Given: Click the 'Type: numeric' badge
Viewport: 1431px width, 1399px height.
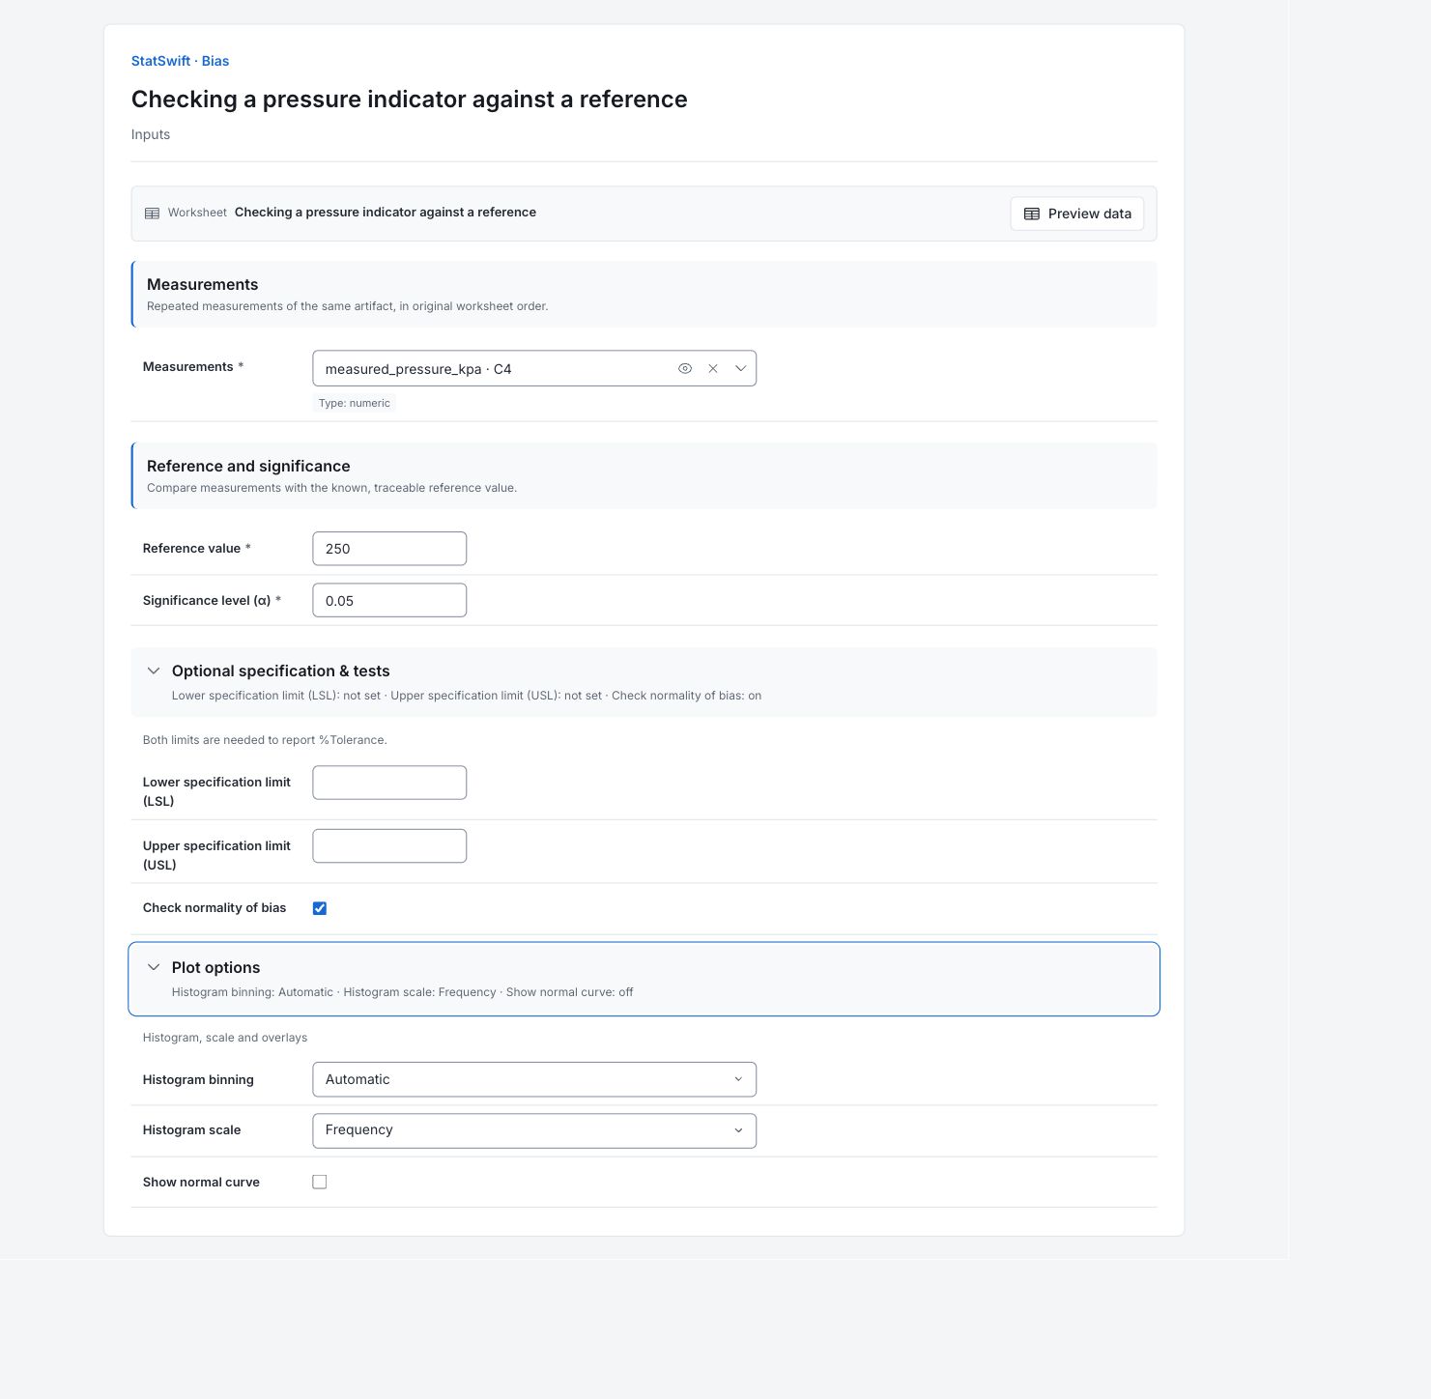Looking at the screenshot, I should click(x=355, y=403).
